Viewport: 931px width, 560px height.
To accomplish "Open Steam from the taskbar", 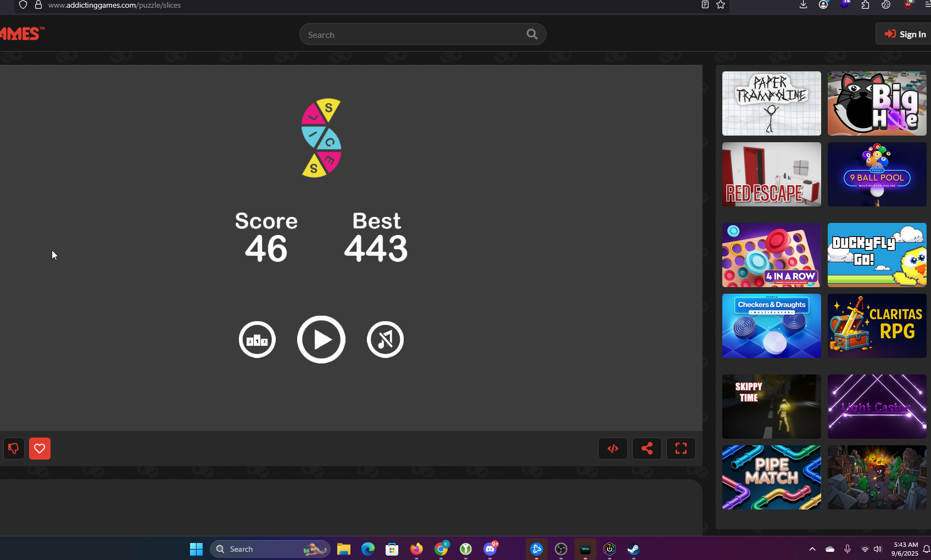I will [x=633, y=549].
